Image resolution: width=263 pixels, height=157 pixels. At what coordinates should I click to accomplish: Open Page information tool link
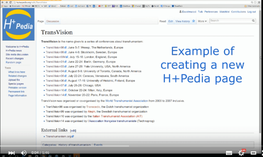point(17,96)
